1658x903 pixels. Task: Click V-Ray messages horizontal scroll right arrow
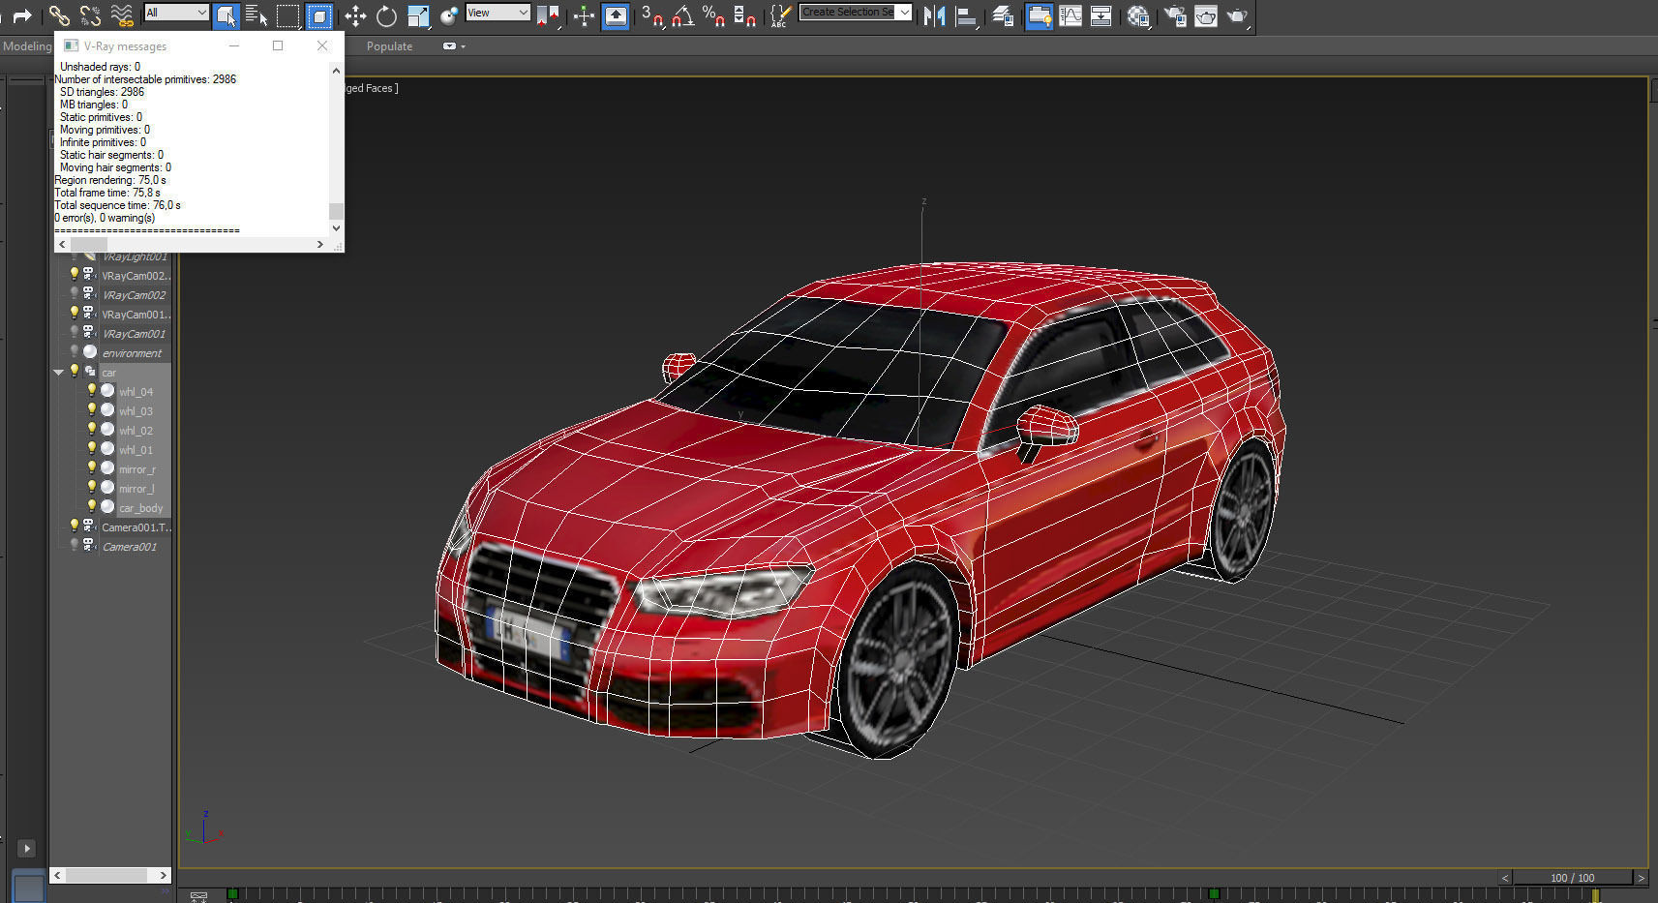pos(319,245)
